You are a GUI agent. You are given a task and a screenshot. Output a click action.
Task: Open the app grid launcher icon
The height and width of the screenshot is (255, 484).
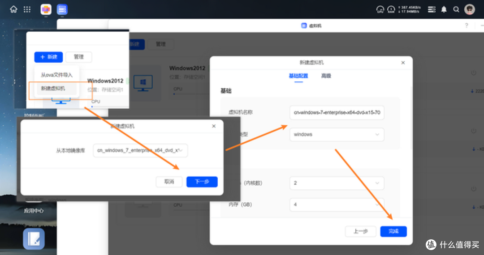[27, 9]
